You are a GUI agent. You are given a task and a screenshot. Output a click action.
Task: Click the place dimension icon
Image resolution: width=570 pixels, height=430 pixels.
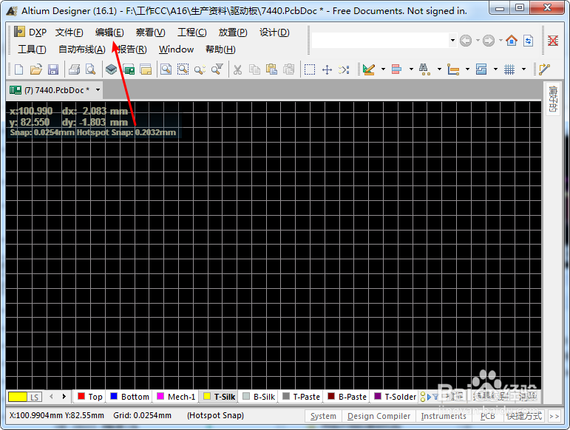(453, 69)
